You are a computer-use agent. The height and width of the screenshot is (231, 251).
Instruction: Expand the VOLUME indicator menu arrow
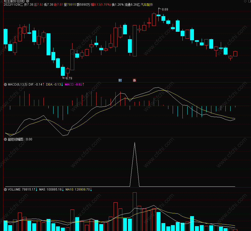tap(5, 190)
